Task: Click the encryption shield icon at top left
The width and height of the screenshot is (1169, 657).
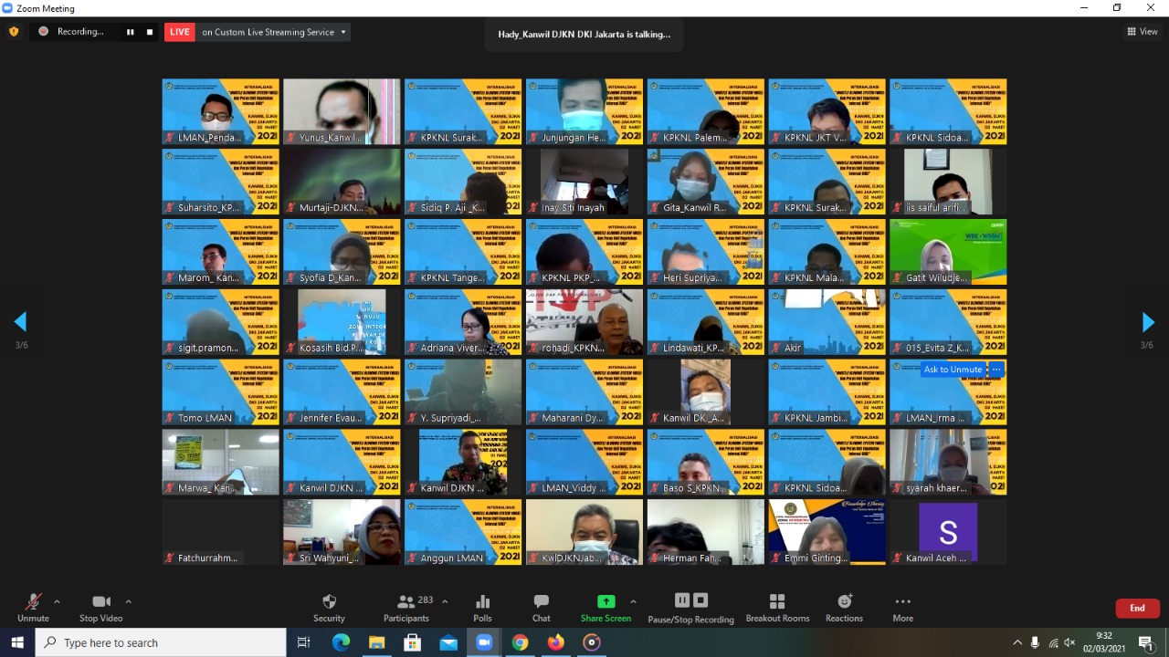Action: click(x=14, y=32)
